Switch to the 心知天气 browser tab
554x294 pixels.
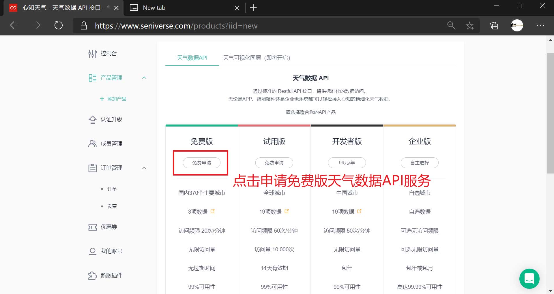point(63,8)
